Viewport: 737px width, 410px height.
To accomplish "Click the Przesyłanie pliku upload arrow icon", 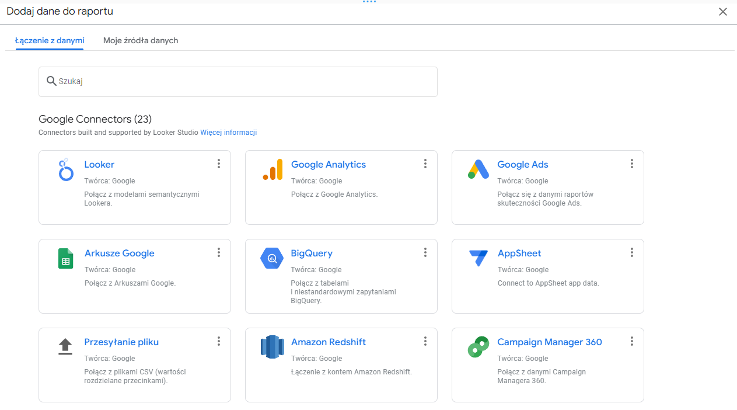I will (x=65, y=347).
